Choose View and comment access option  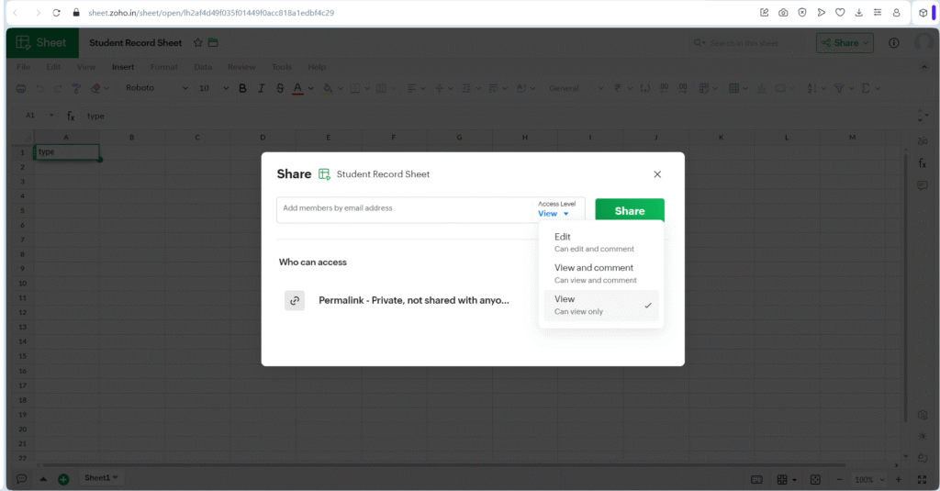point(600,273)
